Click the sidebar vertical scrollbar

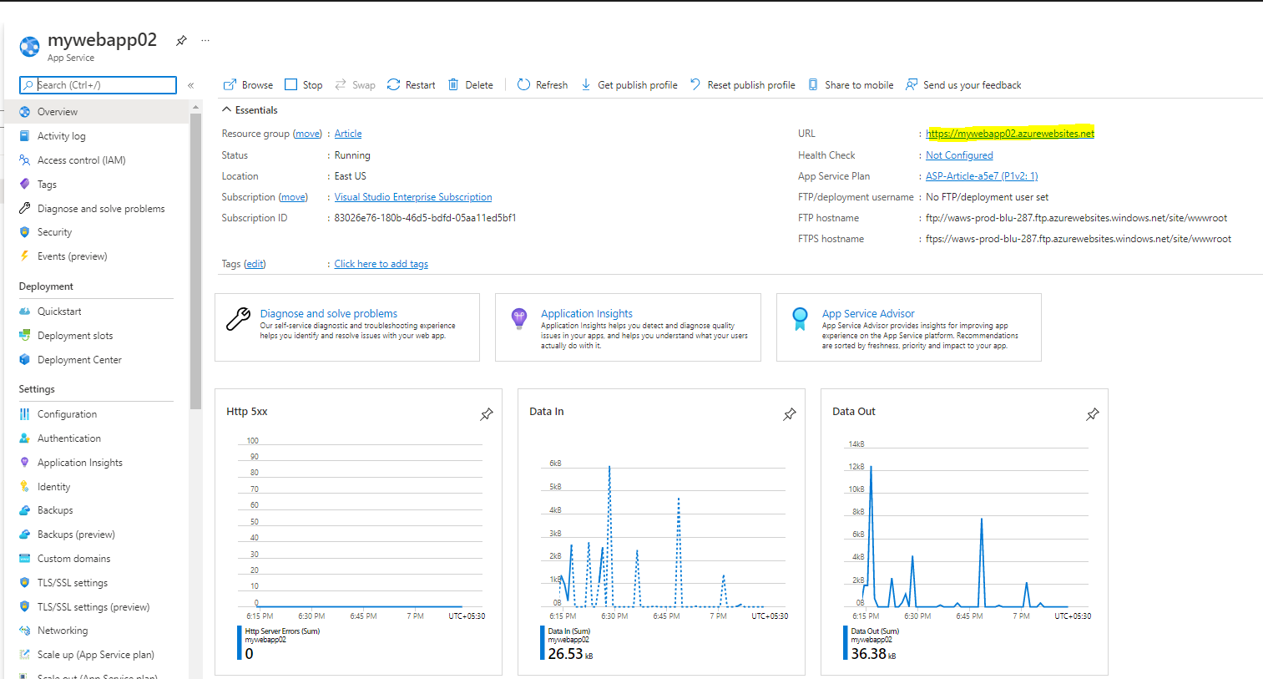195,259
